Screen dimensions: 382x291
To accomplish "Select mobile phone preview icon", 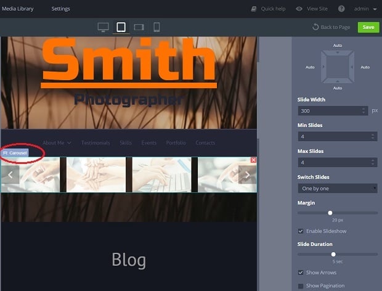I will click(156, 27).
